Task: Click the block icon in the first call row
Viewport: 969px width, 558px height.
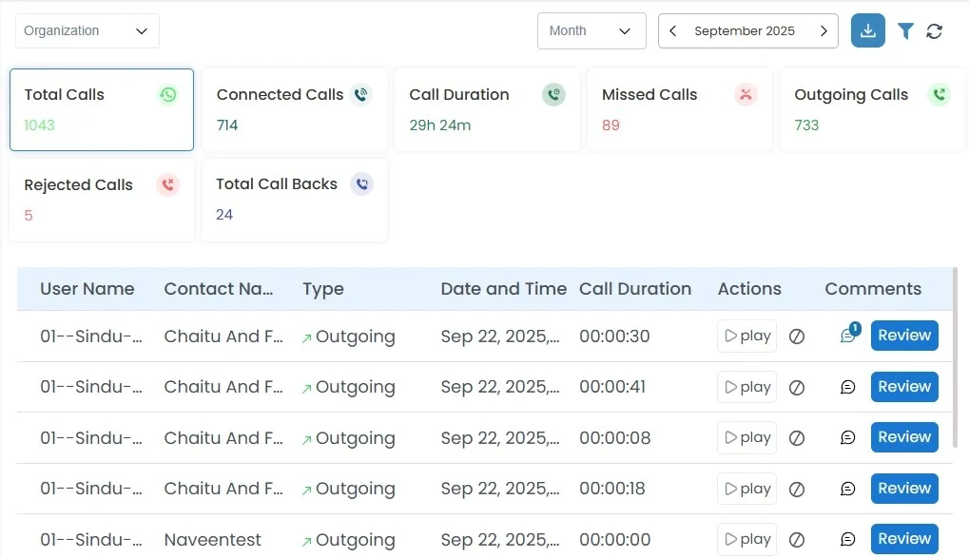Action: (x=798, y=336)
